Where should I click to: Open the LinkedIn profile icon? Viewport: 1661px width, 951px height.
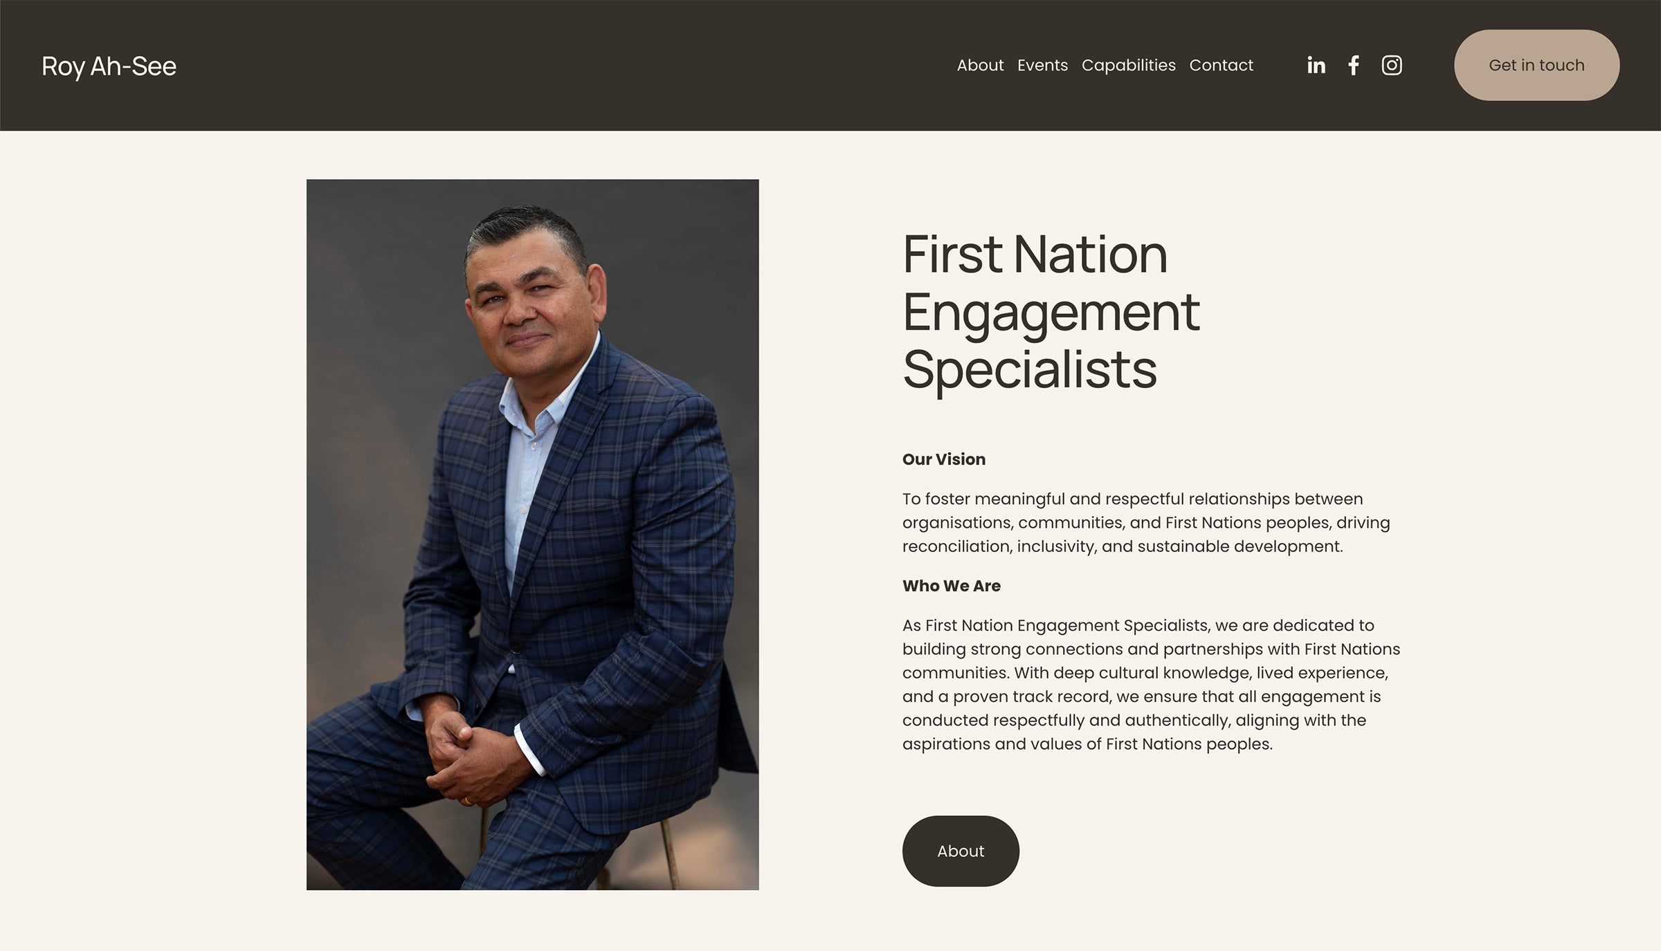click(1316, 65)
